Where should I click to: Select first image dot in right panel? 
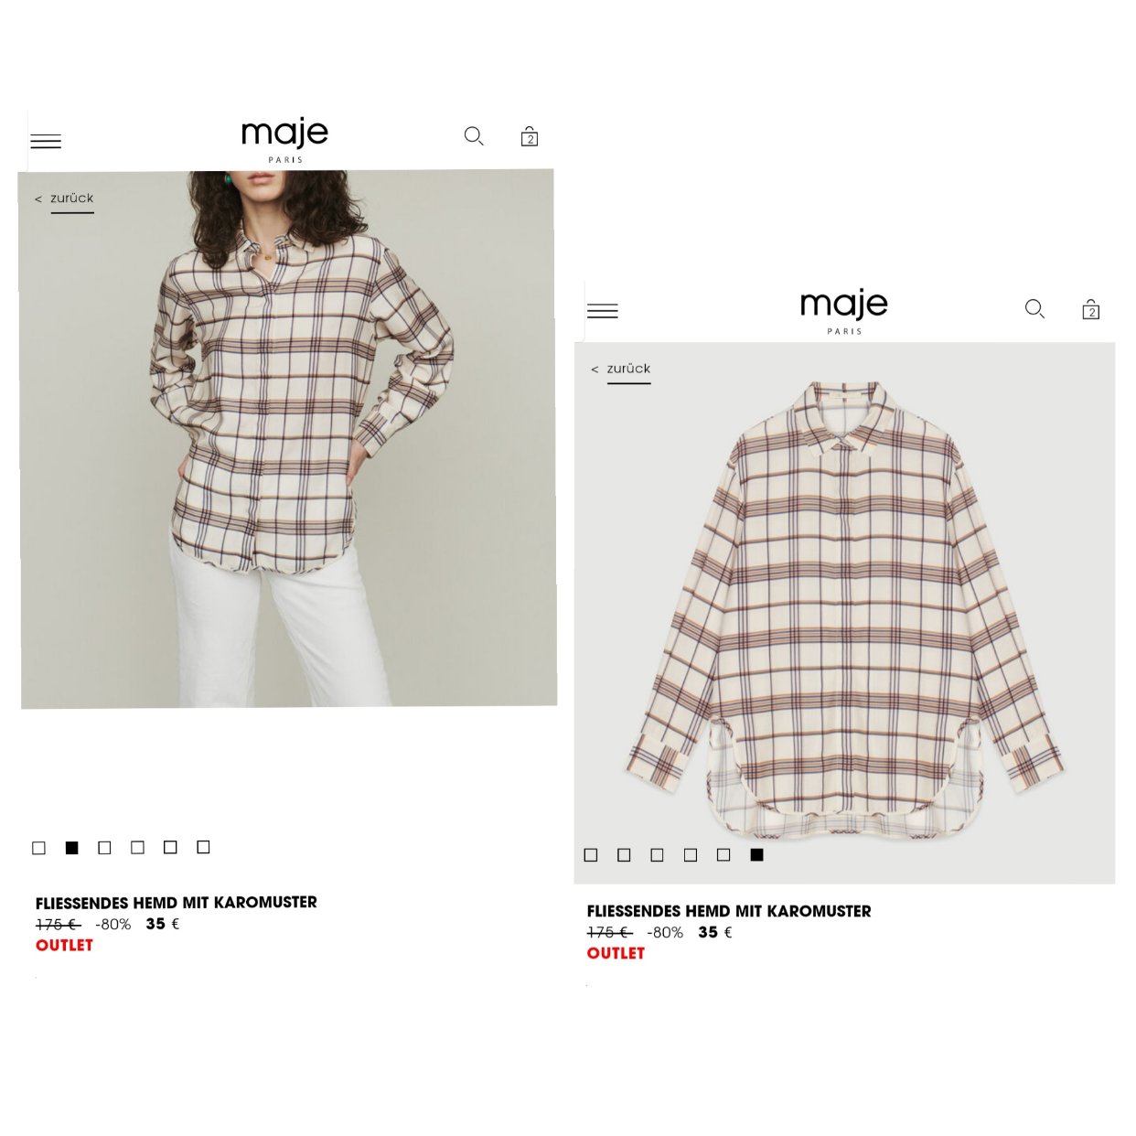591,854
